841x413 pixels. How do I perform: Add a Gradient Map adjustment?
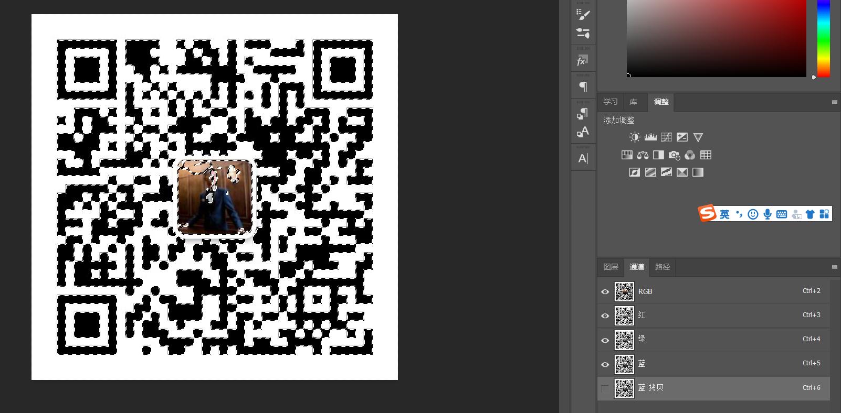[x=698, y=172]
